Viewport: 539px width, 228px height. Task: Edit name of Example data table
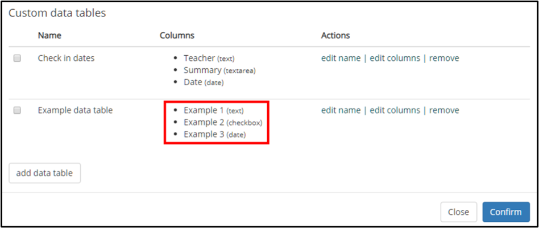click(341, 110)
